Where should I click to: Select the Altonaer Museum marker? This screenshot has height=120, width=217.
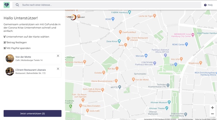[169, 102]
